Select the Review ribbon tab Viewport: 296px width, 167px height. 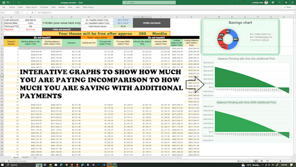tap(61, 7)
